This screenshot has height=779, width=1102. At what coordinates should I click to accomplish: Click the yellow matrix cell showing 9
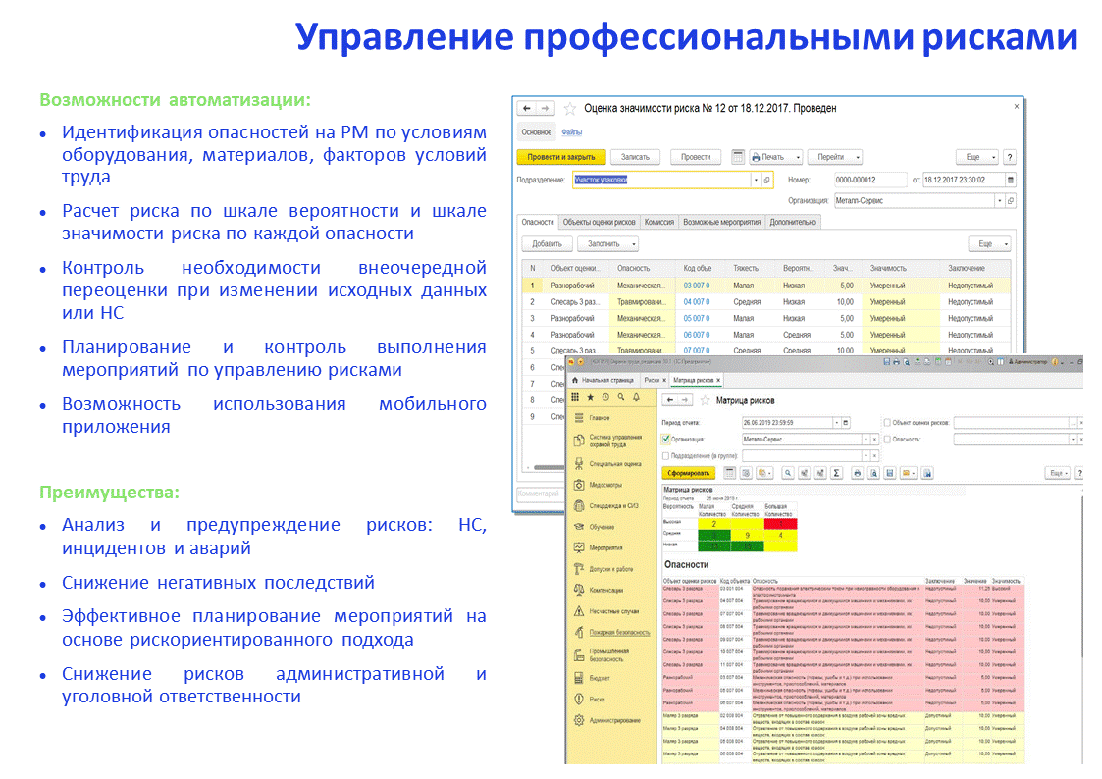[747, 536]
